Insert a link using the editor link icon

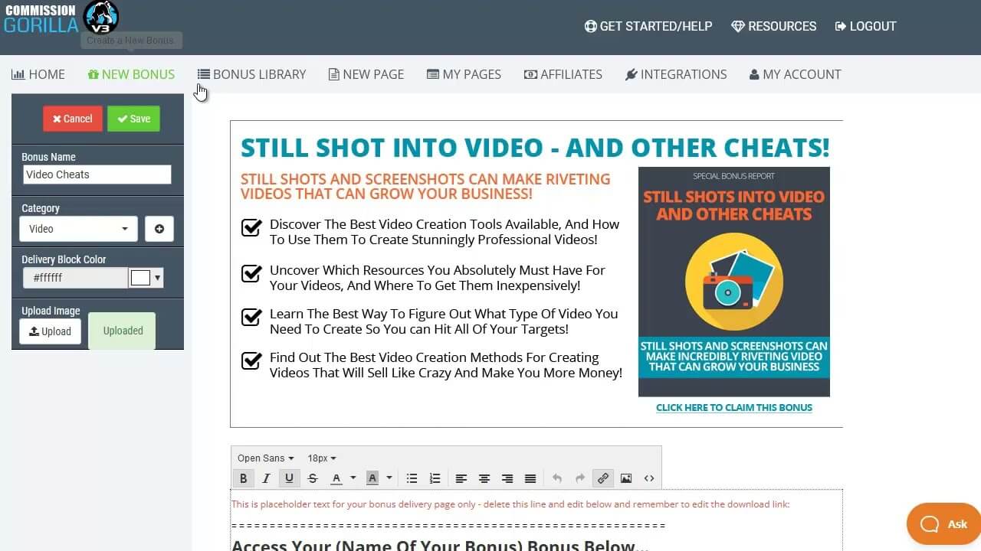603,478
